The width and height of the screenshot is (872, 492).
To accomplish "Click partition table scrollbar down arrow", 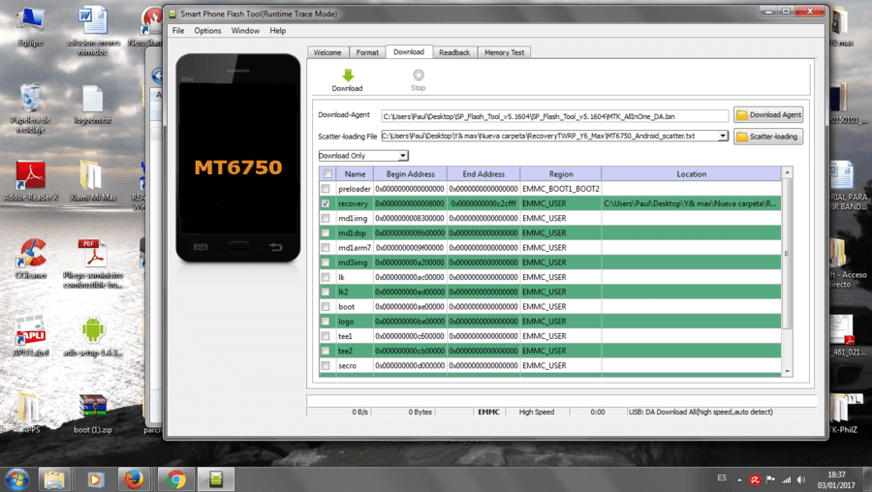I will pos(787,371).
